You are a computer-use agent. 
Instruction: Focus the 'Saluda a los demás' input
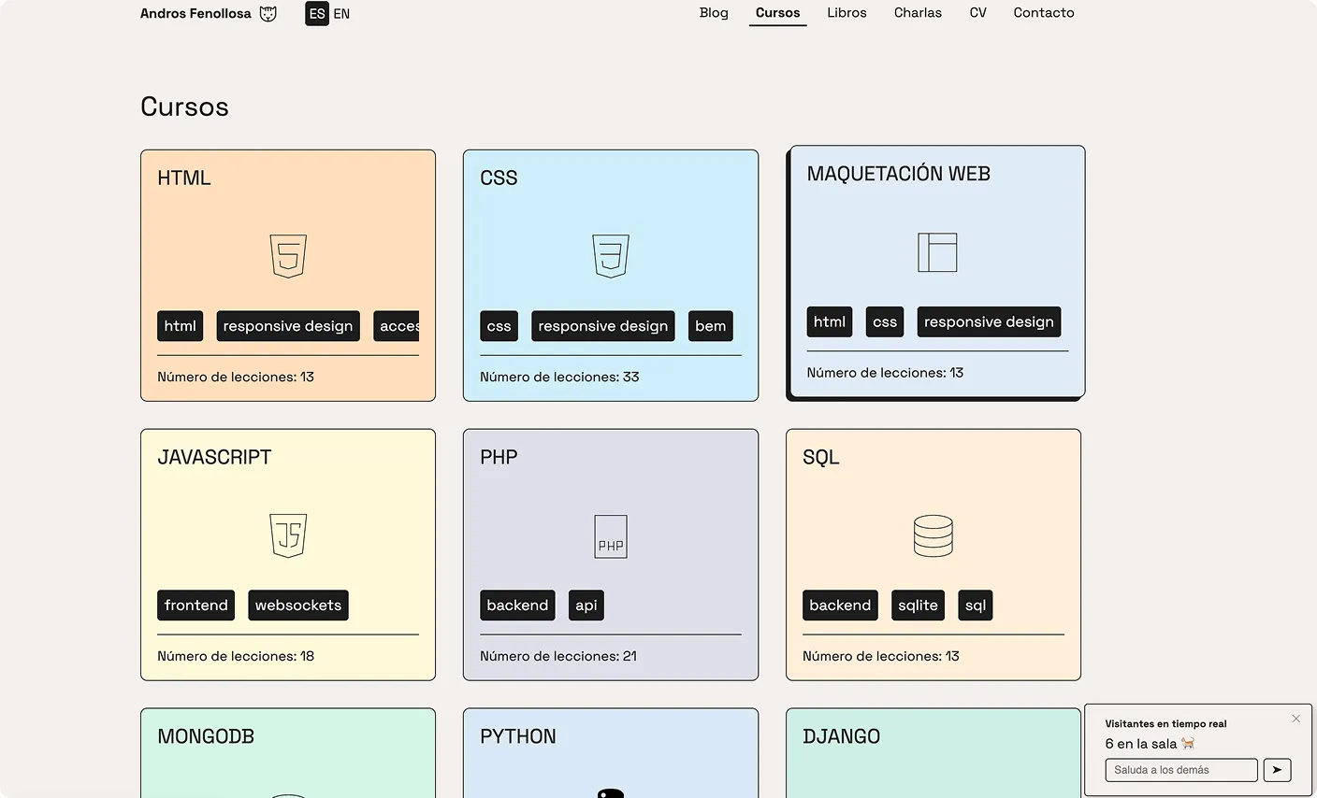tap(1181, 770)
